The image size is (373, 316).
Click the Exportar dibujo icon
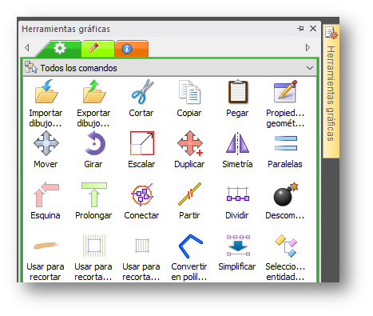(x=94, y=91)
